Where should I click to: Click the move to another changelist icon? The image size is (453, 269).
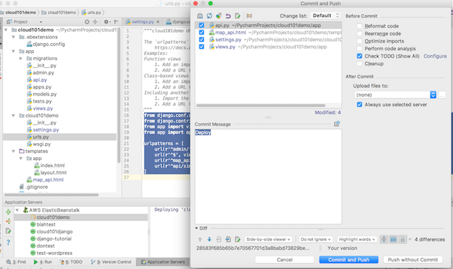coord(219,16)
